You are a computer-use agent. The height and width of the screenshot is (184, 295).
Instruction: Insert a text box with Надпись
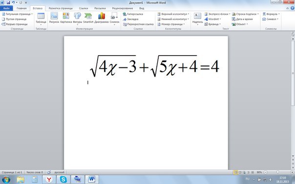click(x=197, y=19)
